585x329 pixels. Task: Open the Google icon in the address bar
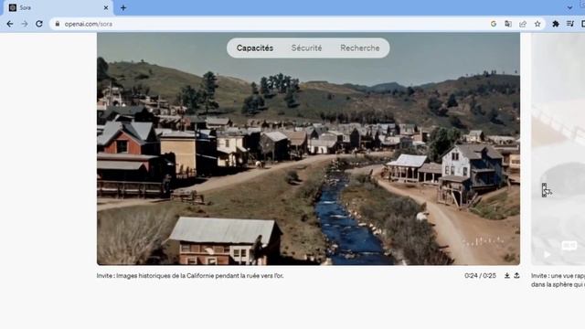[x=494, y=24]
